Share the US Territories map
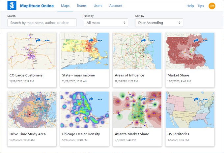 196,99
